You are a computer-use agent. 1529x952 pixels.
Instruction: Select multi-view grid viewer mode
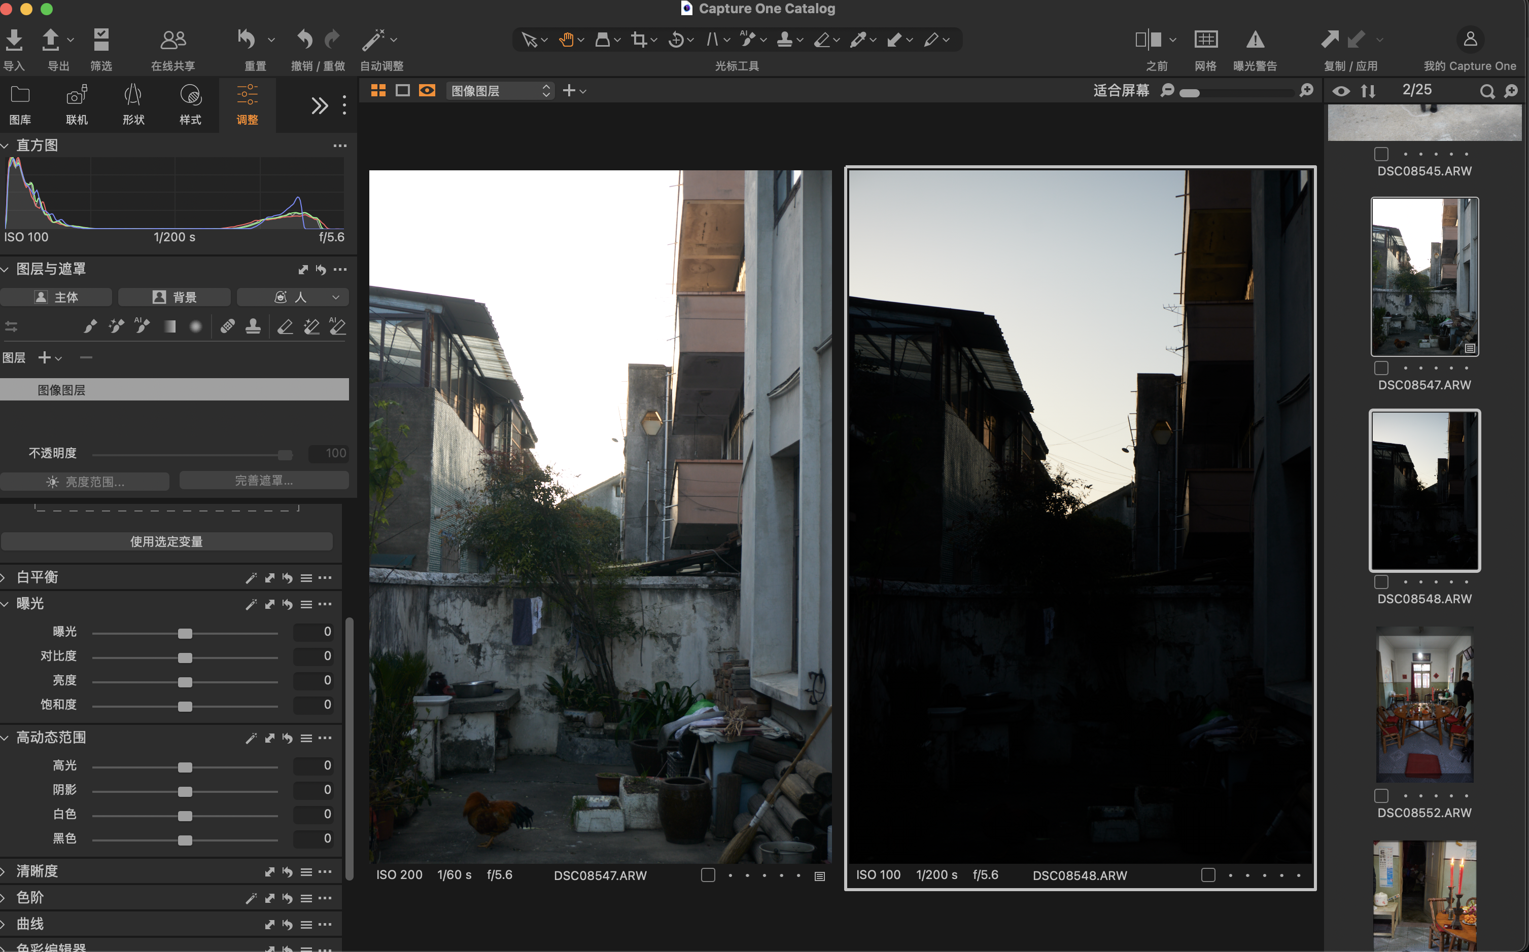click(378, 91)
